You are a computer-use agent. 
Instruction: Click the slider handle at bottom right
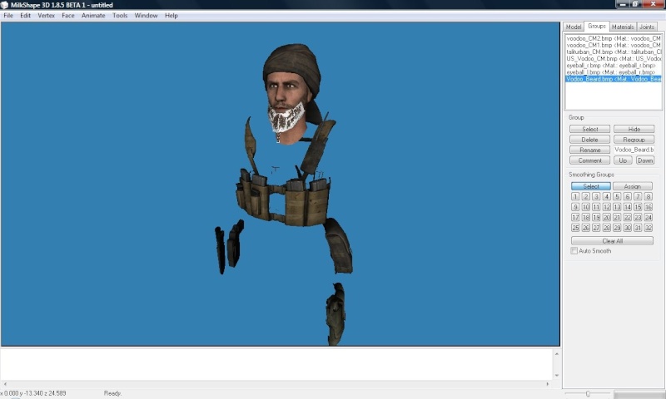pyautogui.click(x=588, y=394)
